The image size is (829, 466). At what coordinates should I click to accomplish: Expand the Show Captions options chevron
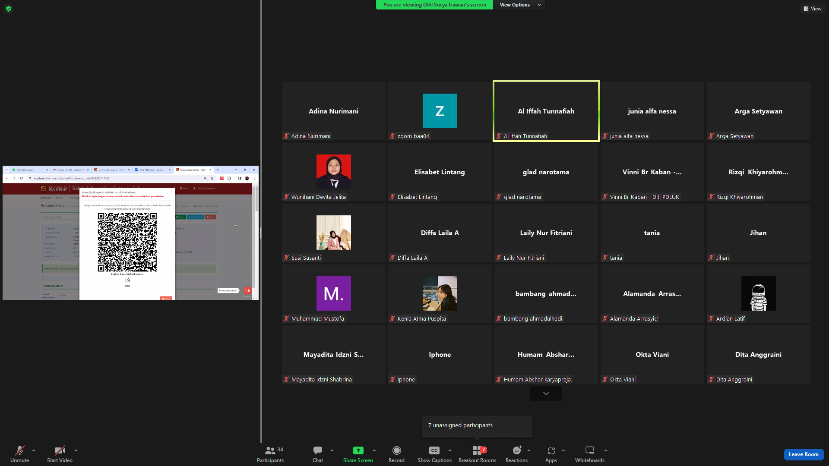[450, 450]
